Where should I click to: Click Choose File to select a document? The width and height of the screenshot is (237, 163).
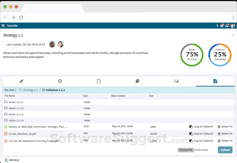(x=185, y=150)
